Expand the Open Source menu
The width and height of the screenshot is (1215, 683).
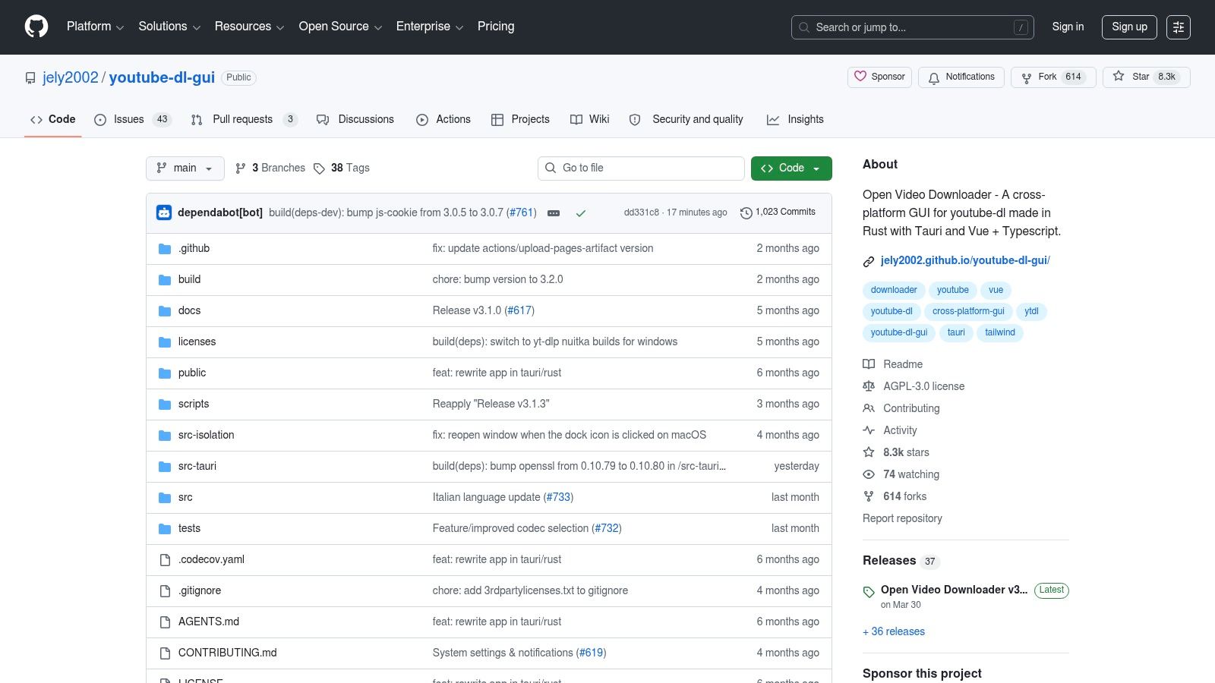pyautogui.click(x=340, y=27)
